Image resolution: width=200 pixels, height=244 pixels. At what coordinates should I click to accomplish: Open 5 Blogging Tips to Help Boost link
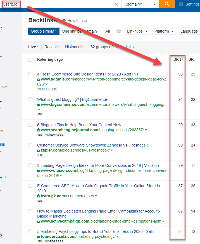[79, 125]
